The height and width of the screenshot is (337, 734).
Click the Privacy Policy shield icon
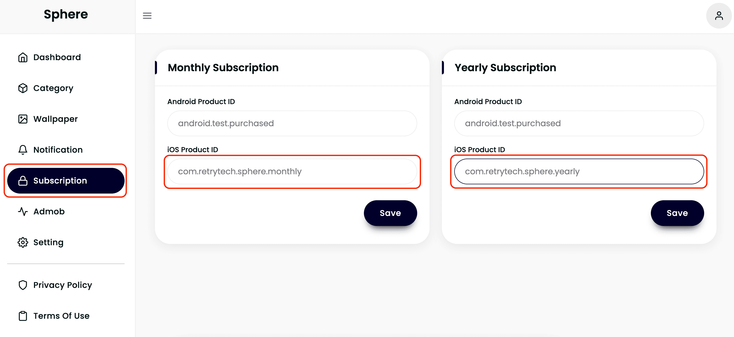click(23, 285)
